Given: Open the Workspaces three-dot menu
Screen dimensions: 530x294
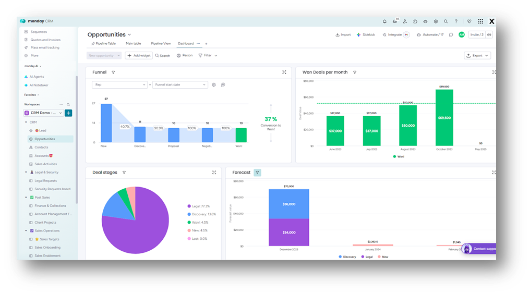Looking at the screenshot, I should [61, 105].
